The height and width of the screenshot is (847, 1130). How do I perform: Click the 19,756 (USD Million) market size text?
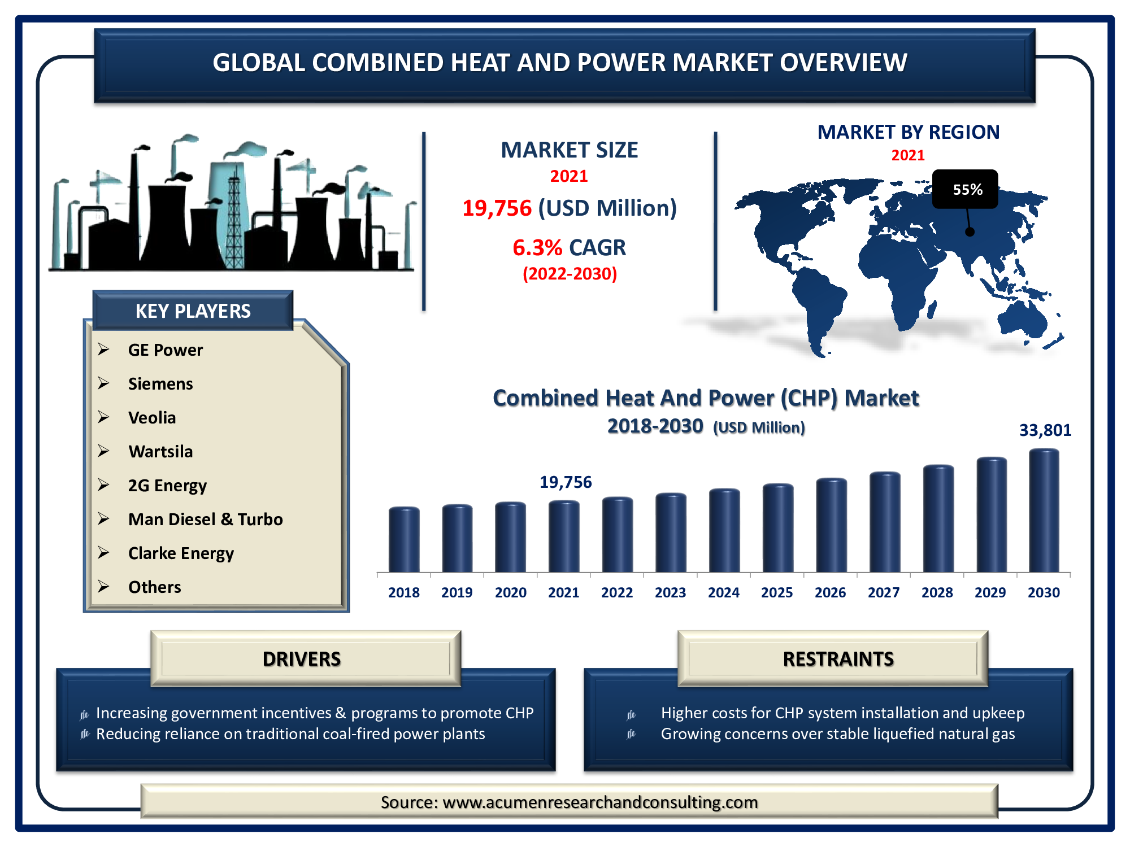click(x=569, y=208)
